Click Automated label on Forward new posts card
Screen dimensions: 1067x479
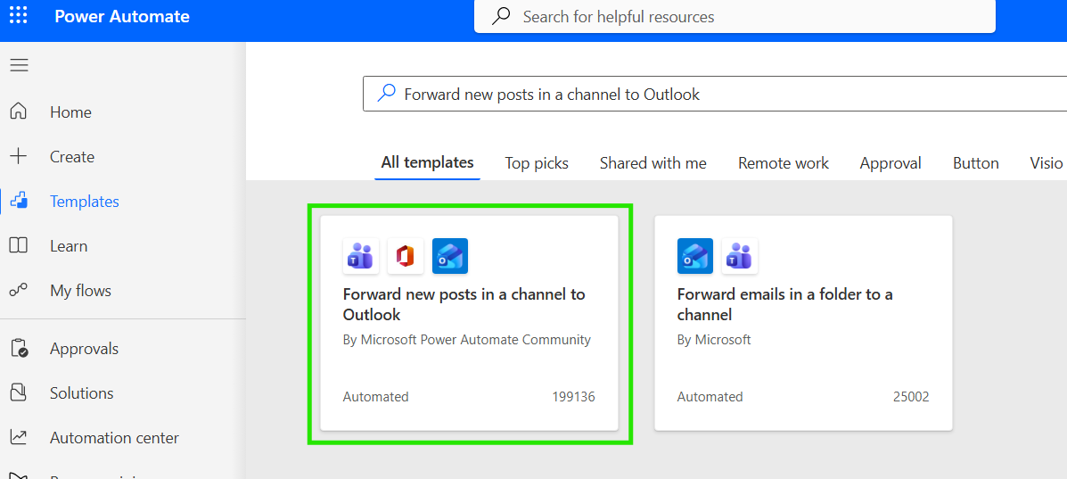click(375, 397)
